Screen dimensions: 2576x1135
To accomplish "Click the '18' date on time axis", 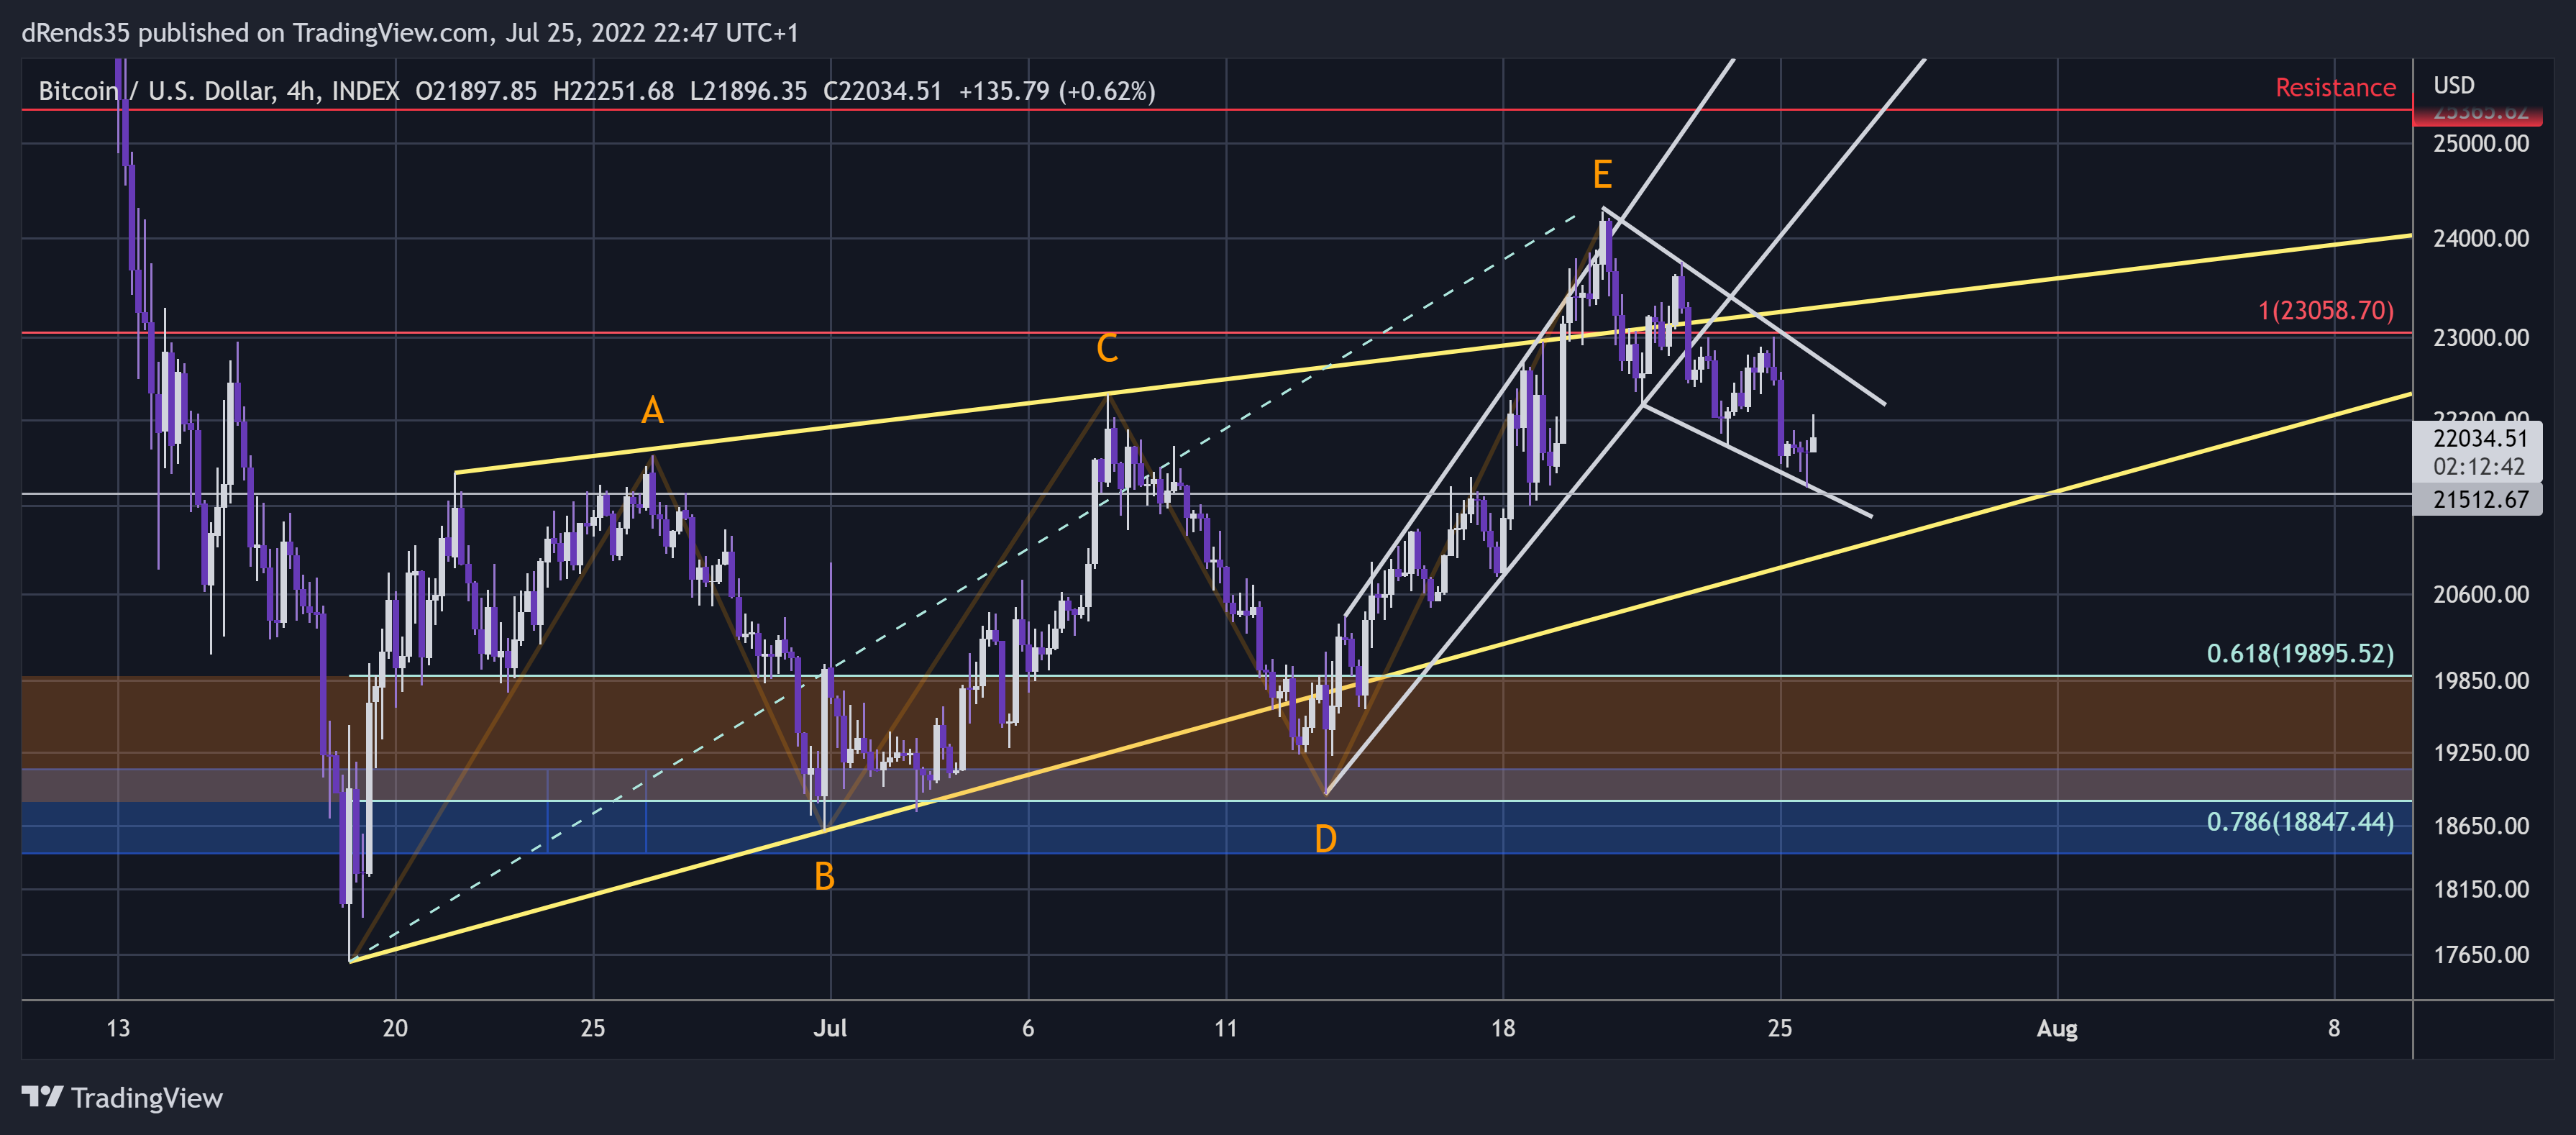I will pos(1503,1028).
